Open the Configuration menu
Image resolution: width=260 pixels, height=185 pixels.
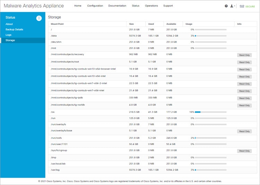(x=95, y=6)
